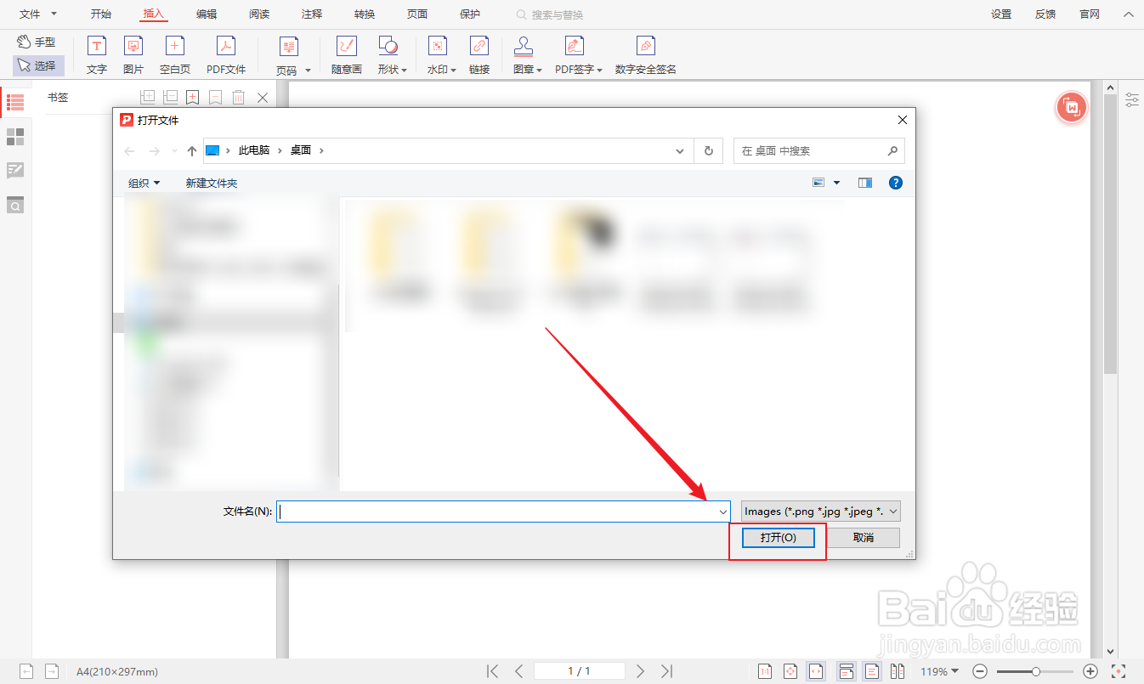1144x684 pixels.
Task: Insert Text (文字) tool
Action: [x=97, y=56]
